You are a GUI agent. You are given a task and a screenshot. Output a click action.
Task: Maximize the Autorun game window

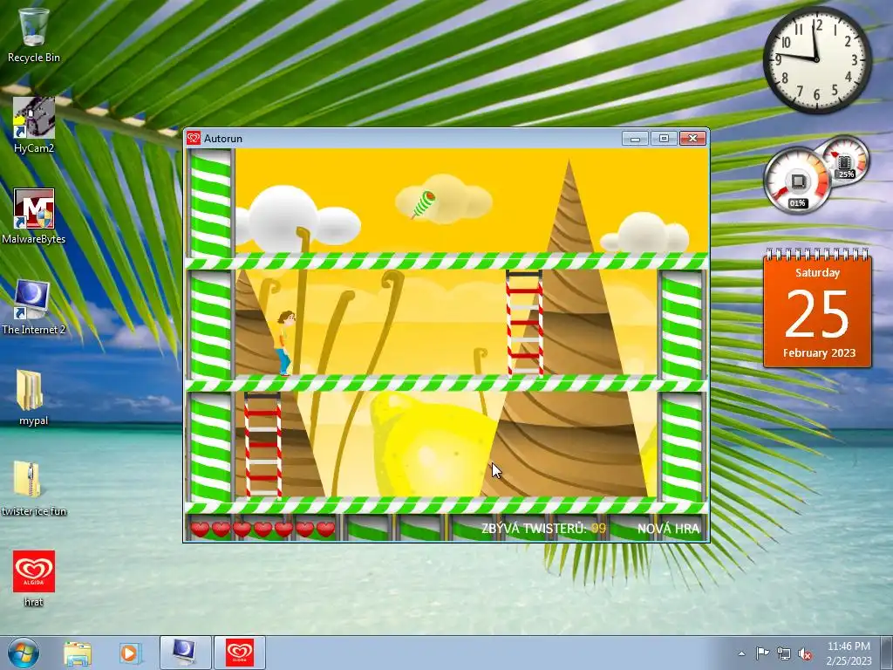664,139
